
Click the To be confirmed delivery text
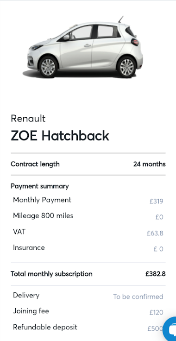click(138, 297)
